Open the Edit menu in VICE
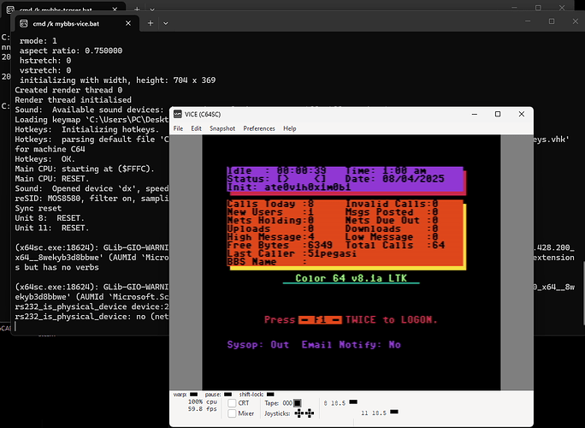 tap(196, 128)
